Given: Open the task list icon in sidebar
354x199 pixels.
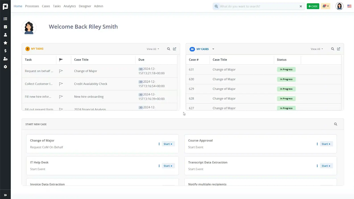Looking at the screenshot, I should [5, 19].
